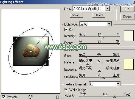The width and height of the screenshot is (135, 100).
Task: Click the 曝光过度 label on Exposure slider
Action: tap(113, 68)
